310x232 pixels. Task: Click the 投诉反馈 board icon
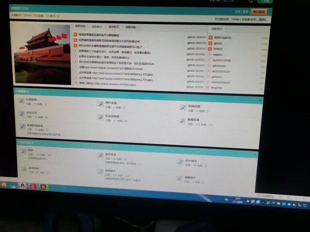(182, 107)
